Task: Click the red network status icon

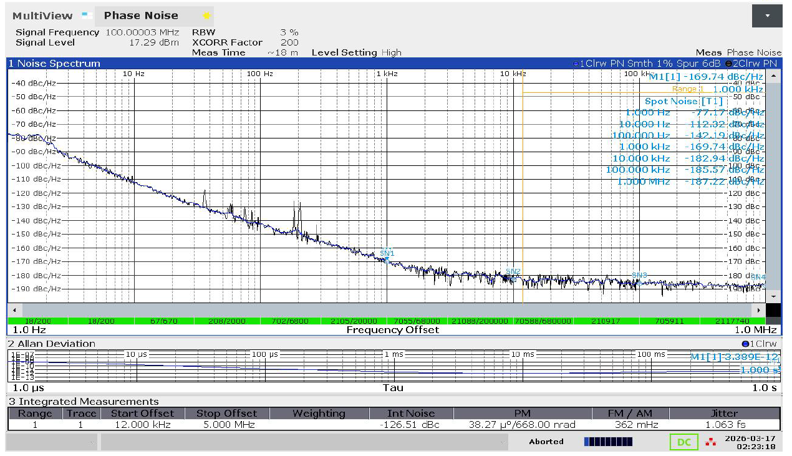Action: tap(710, 442)
